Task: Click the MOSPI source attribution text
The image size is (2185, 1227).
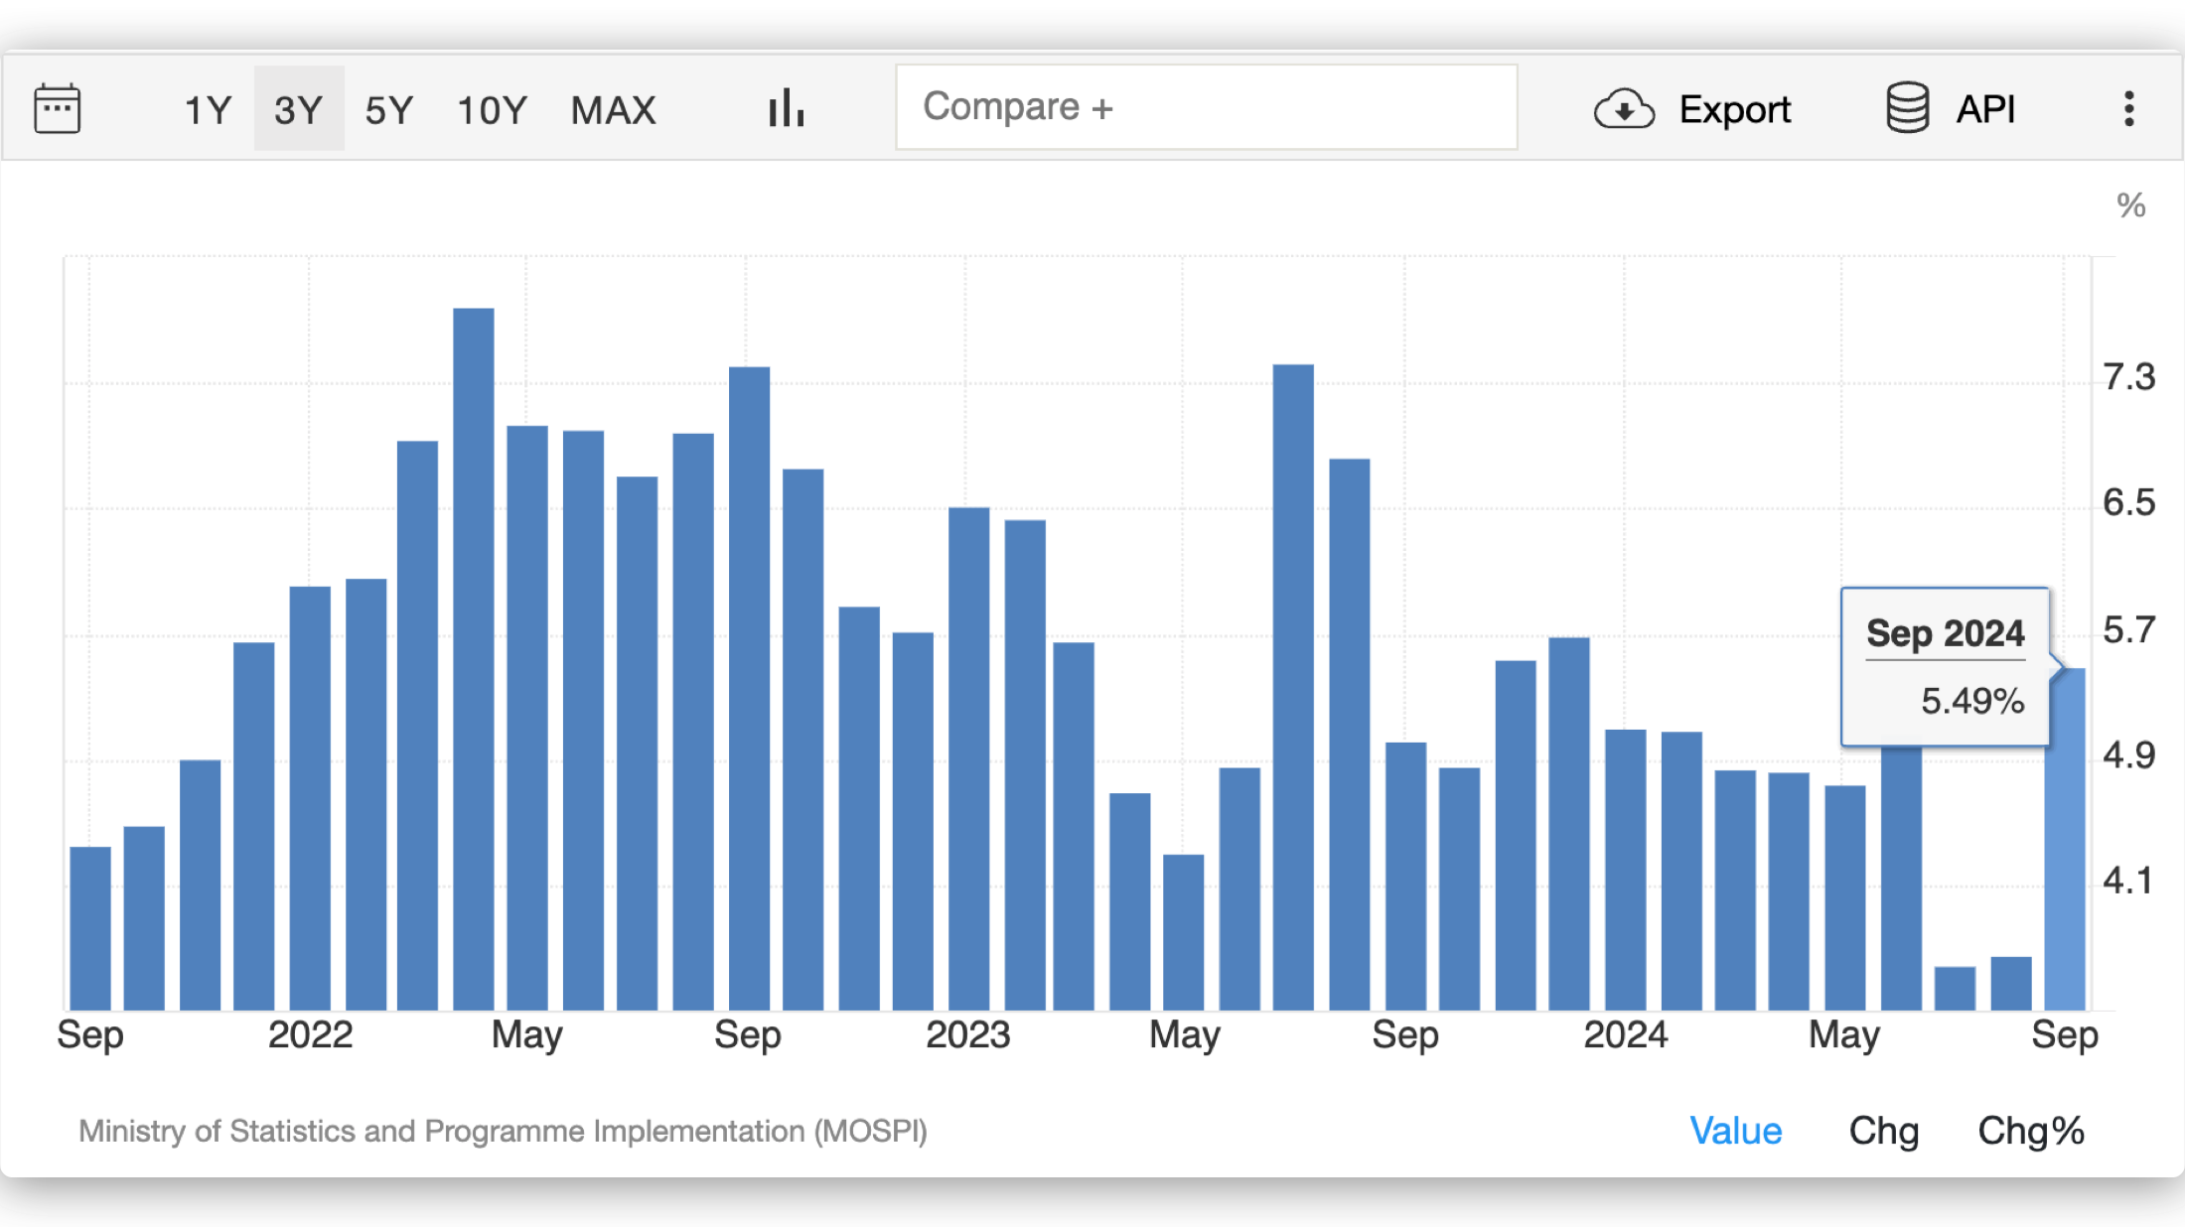Action: [x=503, y=1131]
